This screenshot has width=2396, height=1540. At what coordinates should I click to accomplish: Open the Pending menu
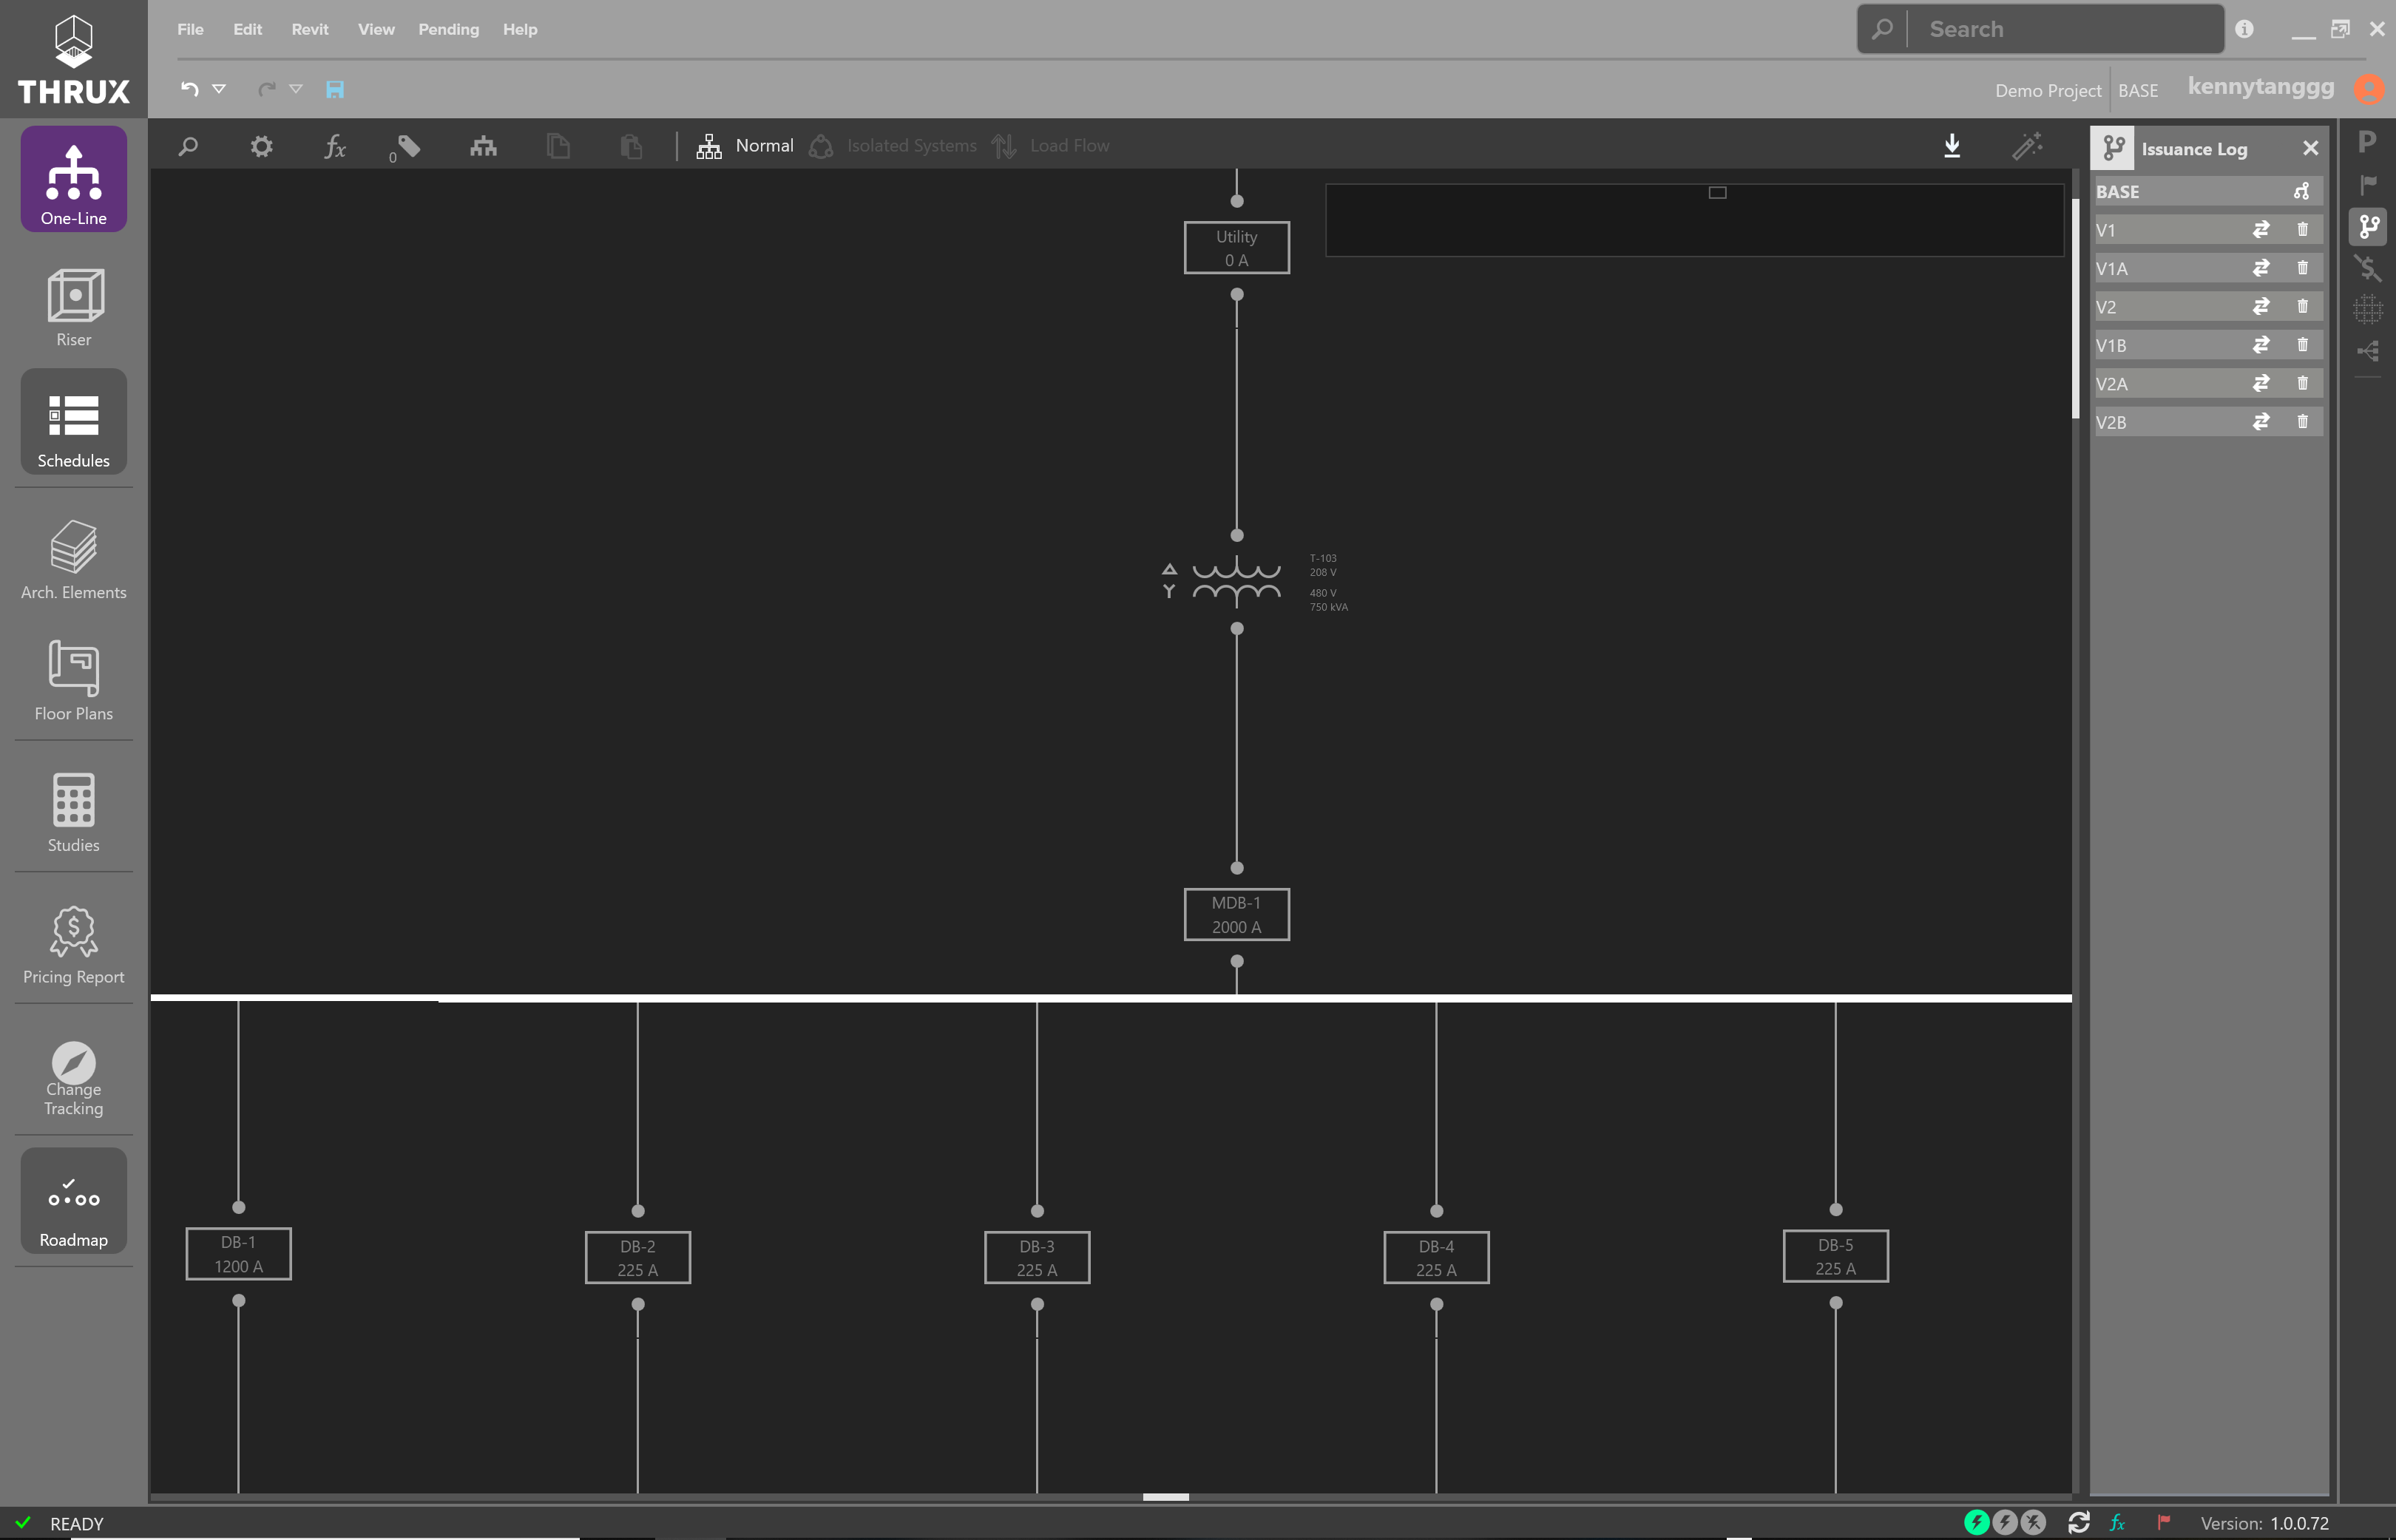coord(448,29)
